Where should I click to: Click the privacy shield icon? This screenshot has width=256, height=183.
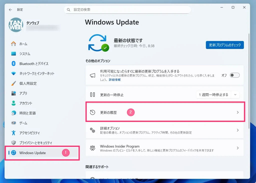click(13, 142)
